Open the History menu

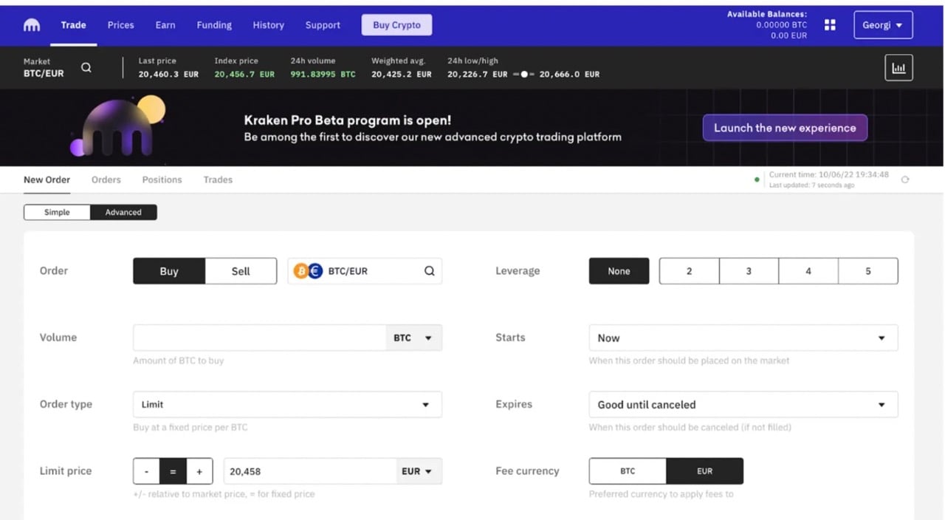pos(268,25)
